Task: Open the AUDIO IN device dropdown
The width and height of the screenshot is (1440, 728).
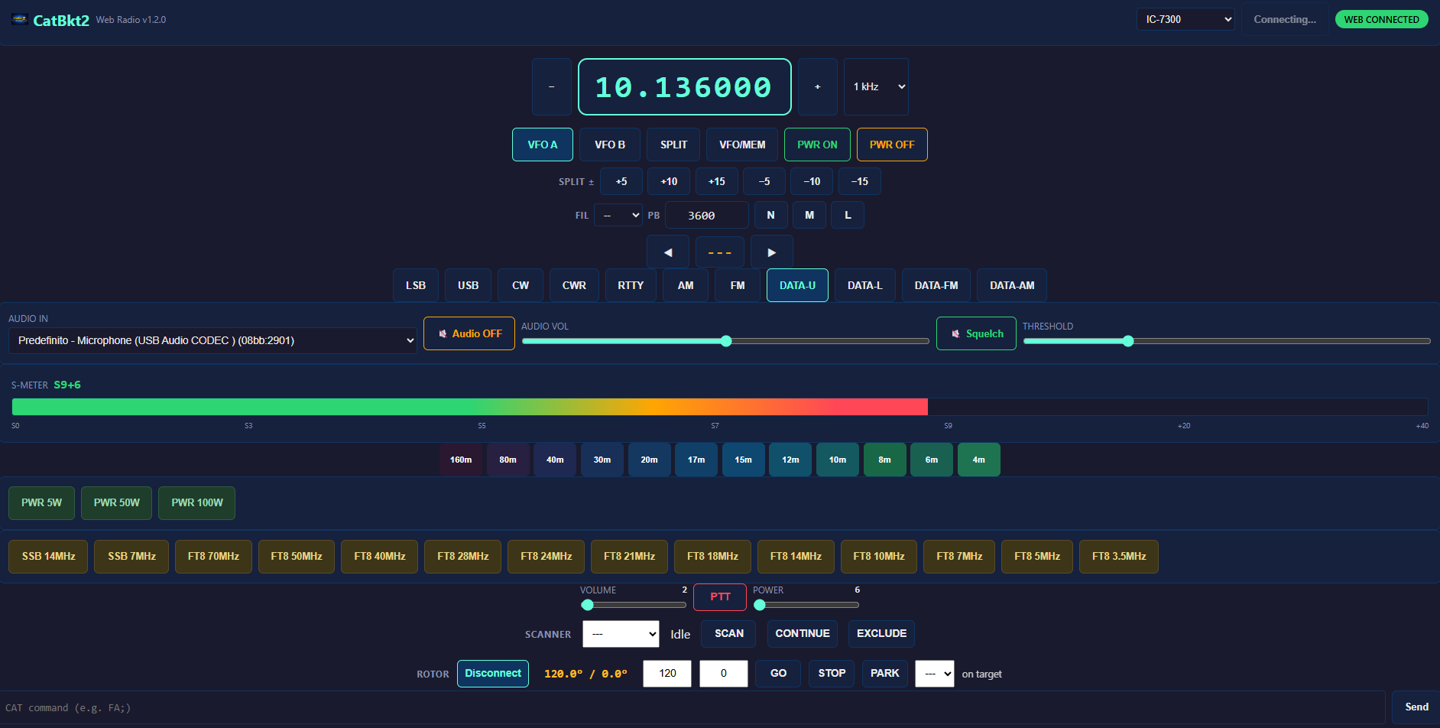Action: point(212,340)
